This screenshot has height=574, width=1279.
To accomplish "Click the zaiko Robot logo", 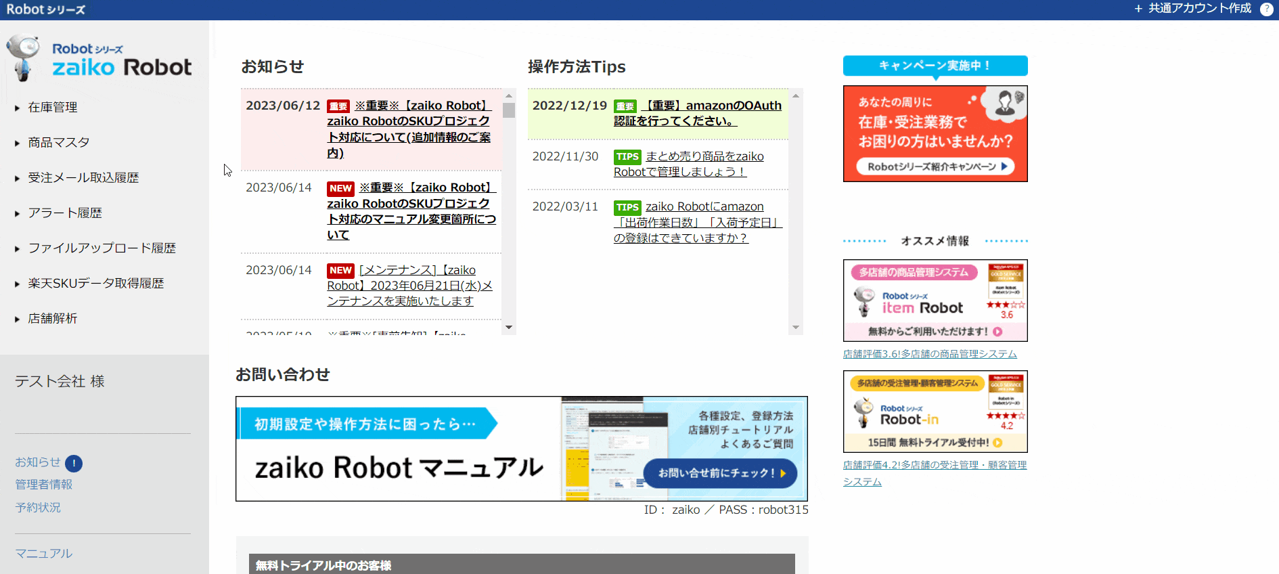I will [99, 58].
